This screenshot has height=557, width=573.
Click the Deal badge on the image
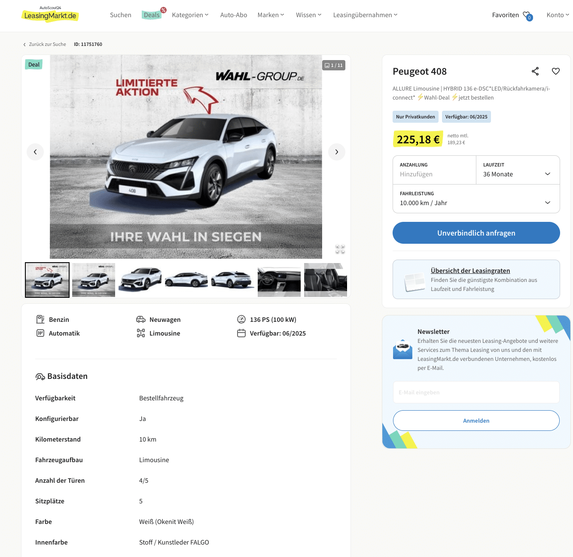[34, 65]
